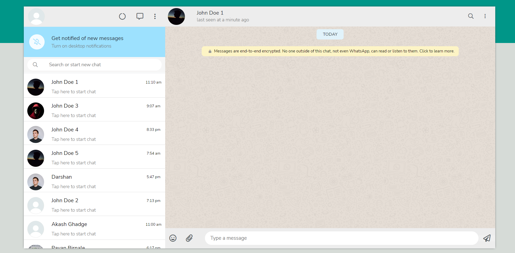Open the sidebar three-dot menu
515x253 pixels.
pos(155,16)
